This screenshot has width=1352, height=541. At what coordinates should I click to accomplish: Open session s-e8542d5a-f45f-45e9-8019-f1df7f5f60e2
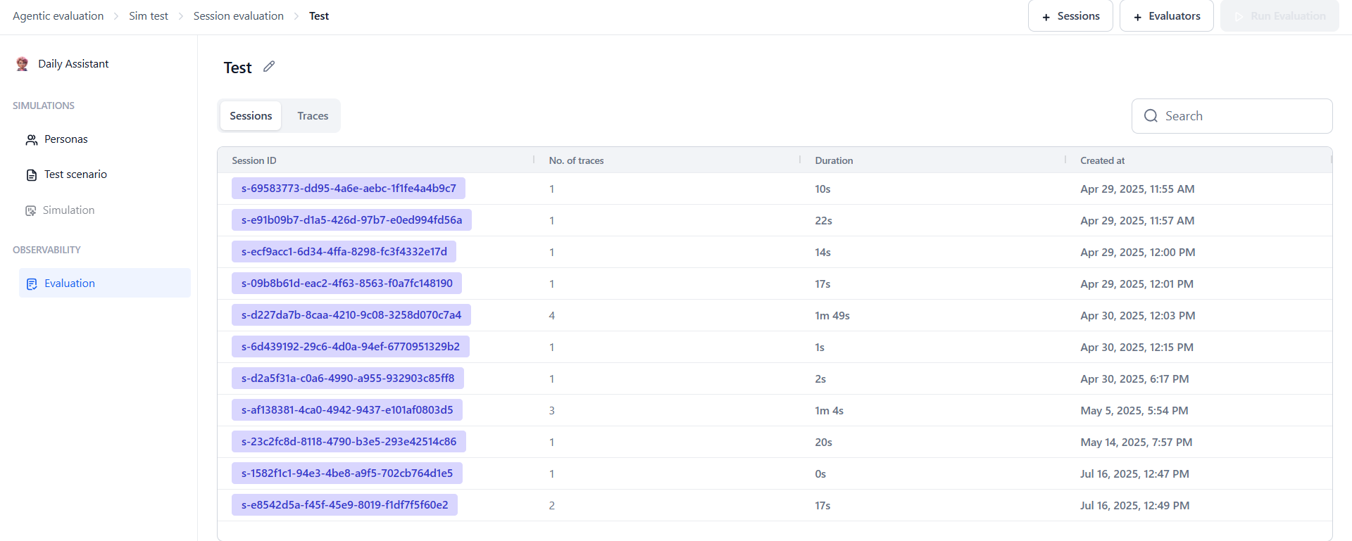click(x=344, y=505)
